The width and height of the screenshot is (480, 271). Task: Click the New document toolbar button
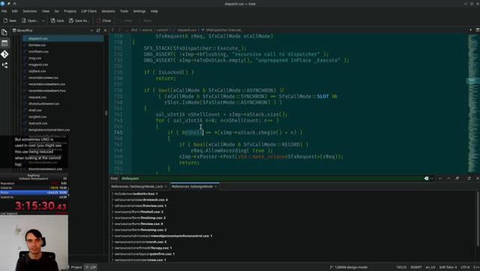click(x=10, y=20)
